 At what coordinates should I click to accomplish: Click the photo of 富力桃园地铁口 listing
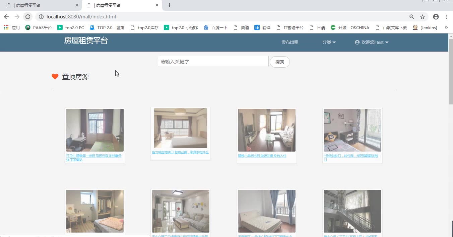(x=181, y=128)
